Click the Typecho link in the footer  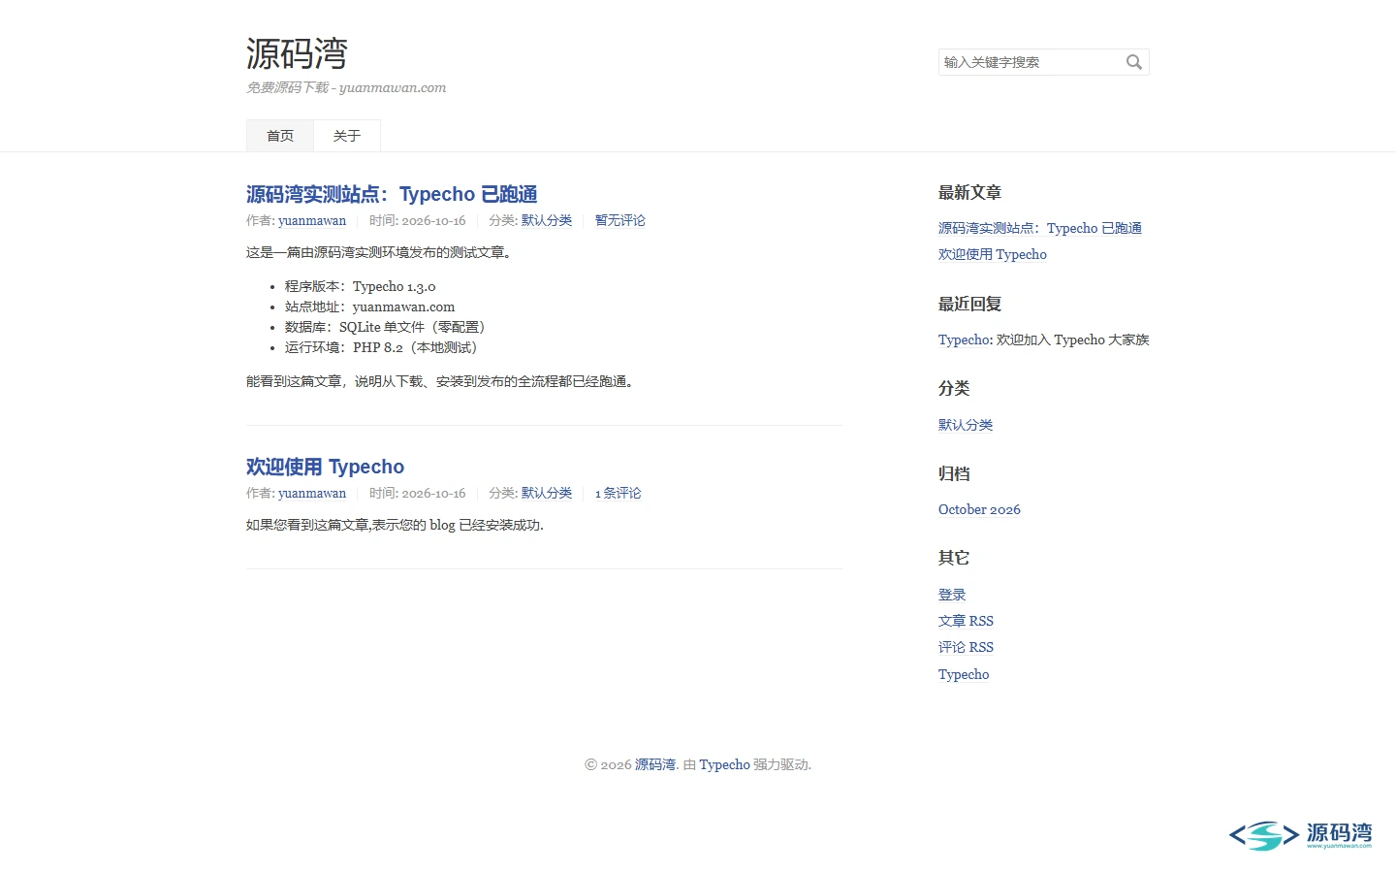point(725,764)
